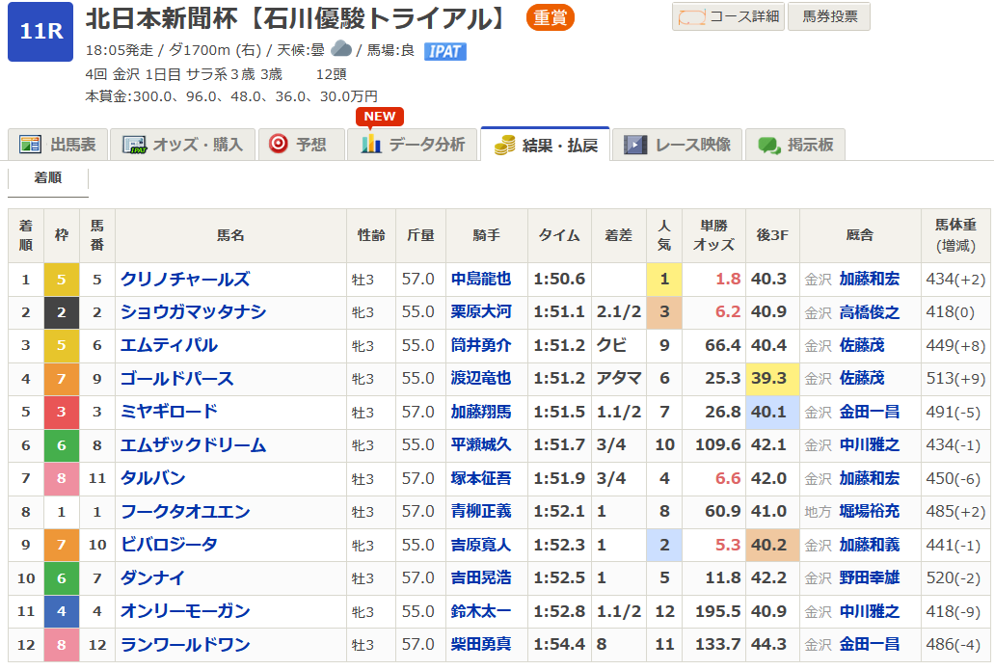Click the speech bubble icon on 掲示板
Screen dimensions: 994x670
768,146
